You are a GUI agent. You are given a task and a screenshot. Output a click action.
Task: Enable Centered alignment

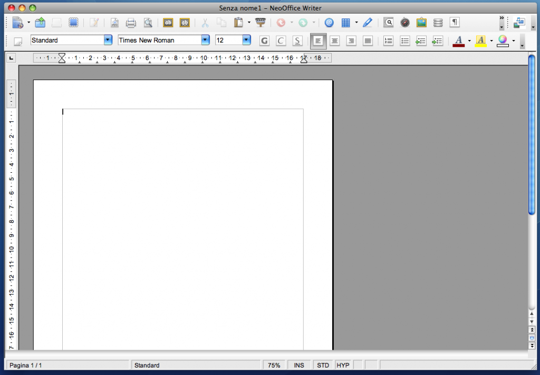pos(334,41)
